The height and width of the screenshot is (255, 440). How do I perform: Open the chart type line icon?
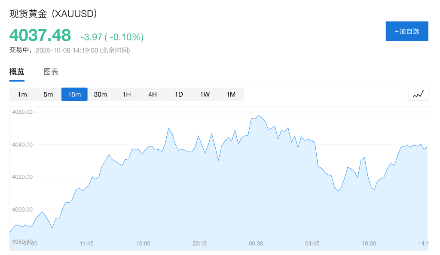pyautogui.click(x=418, y=94)
